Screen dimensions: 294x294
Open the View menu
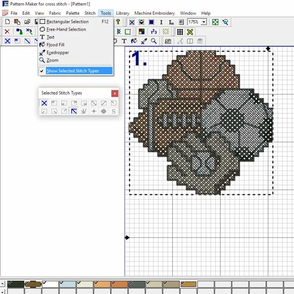coord(39,13)
